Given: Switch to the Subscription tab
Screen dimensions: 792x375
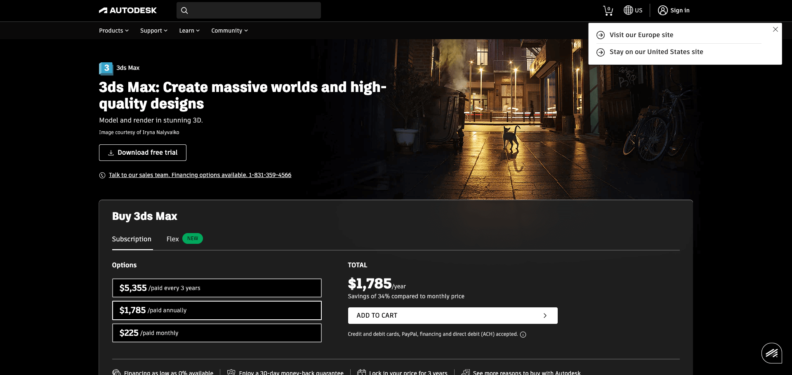Looking at the screenshot, I should click(x=132, y=239).
